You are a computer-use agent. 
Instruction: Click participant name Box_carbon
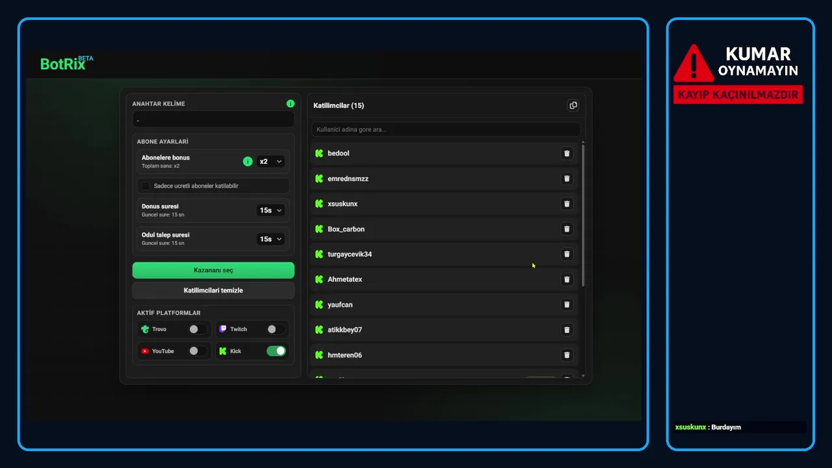pyautogui.click(x=346, y=229)
